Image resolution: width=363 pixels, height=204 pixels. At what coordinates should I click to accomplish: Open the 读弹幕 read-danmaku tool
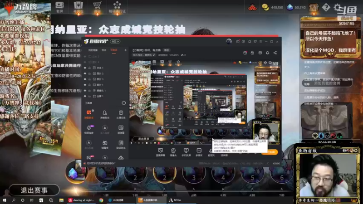[121, 130]
